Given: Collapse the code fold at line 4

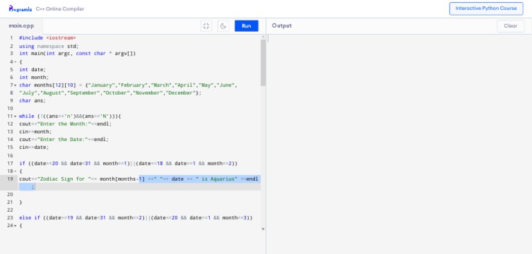Looking at the screenshot, I should coord(15,62).
